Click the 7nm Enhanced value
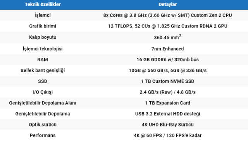 167,49
